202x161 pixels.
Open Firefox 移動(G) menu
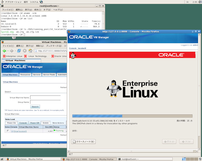[x=40, y=46]
